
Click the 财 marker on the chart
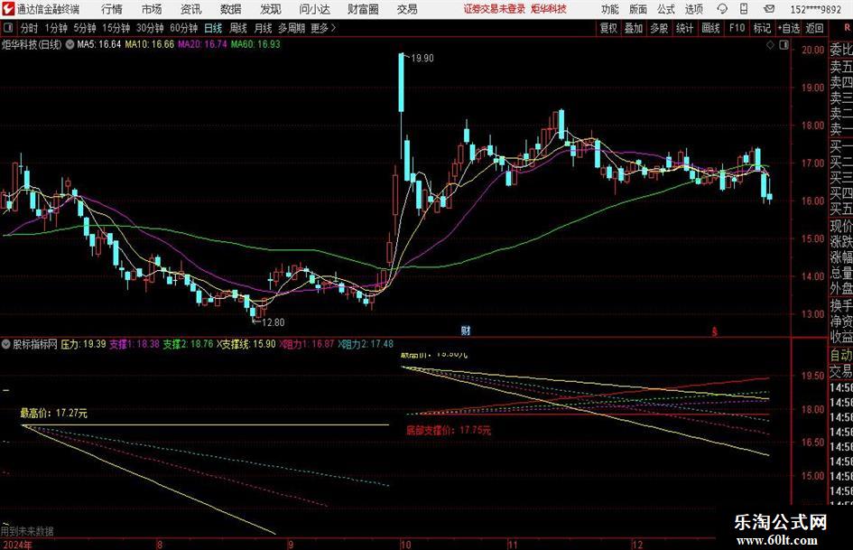[x=465, y=330]
